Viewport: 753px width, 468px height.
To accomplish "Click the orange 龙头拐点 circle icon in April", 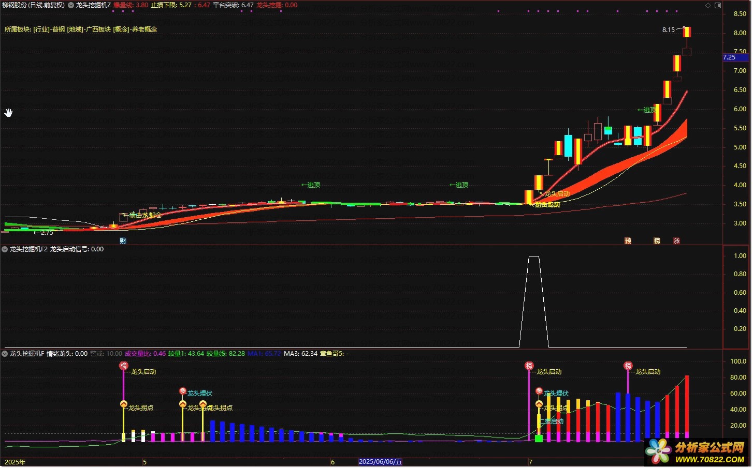I will coord(124,404).
